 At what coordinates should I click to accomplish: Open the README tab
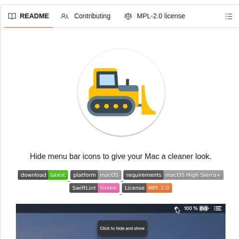point(28,16)
